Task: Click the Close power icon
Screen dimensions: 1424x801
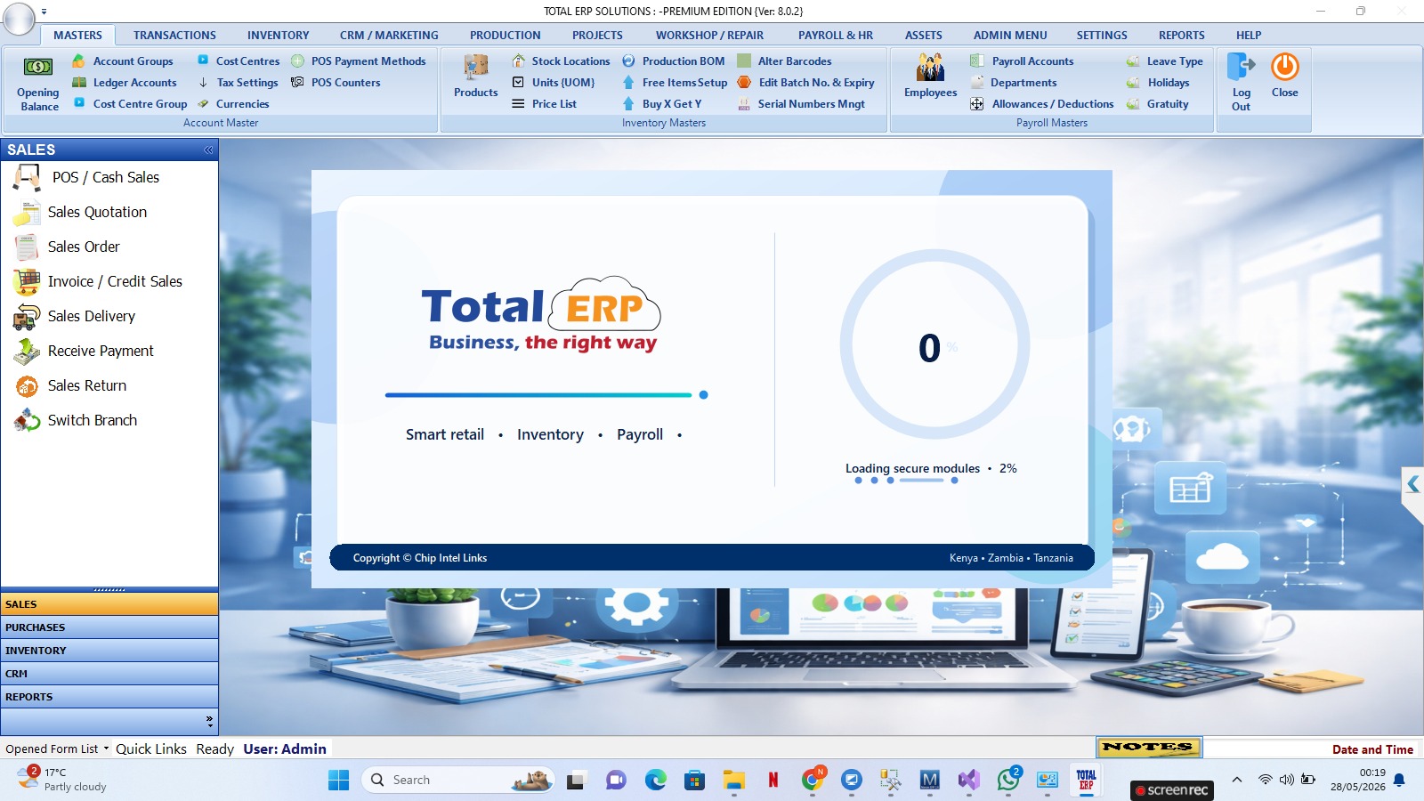Action: pos(1284,76)
